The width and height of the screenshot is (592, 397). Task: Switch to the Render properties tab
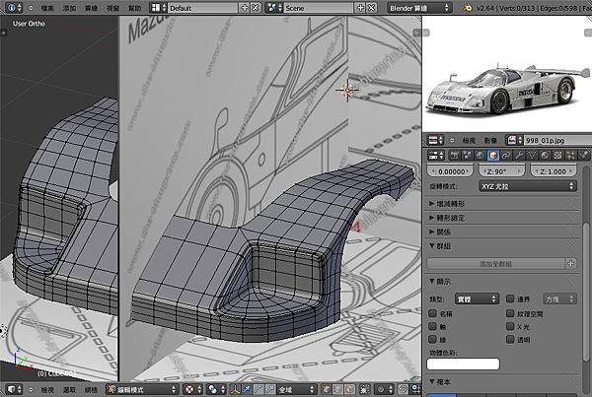[454, 155]
